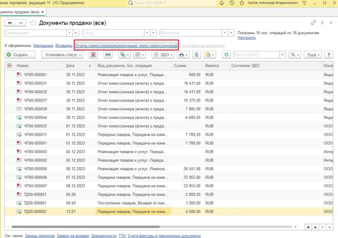This screenshot has height=238, width=338.
Task: Go forward with the right arrow button
Action: [x=21, y=23]
